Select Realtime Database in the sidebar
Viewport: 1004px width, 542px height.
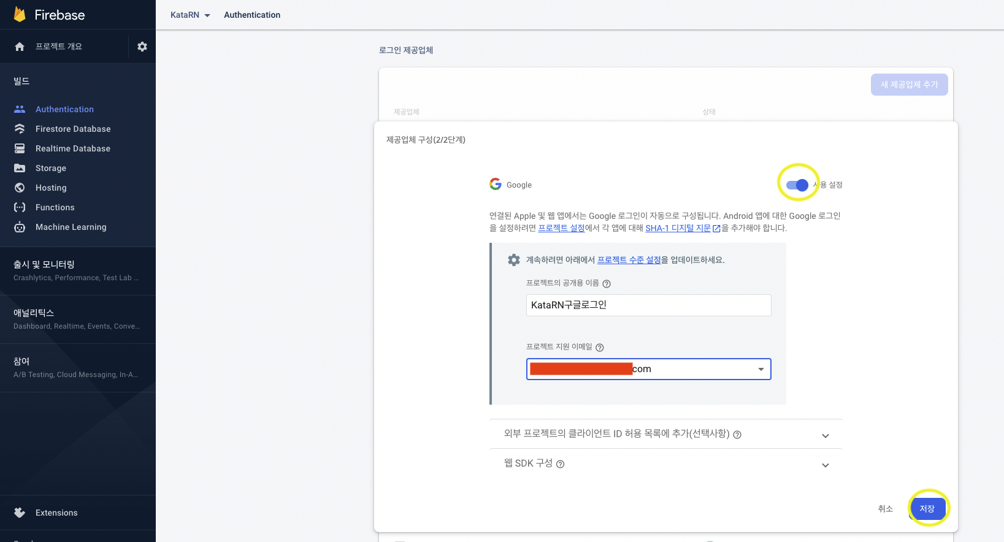pyautogui.click(x=73, y=148)
